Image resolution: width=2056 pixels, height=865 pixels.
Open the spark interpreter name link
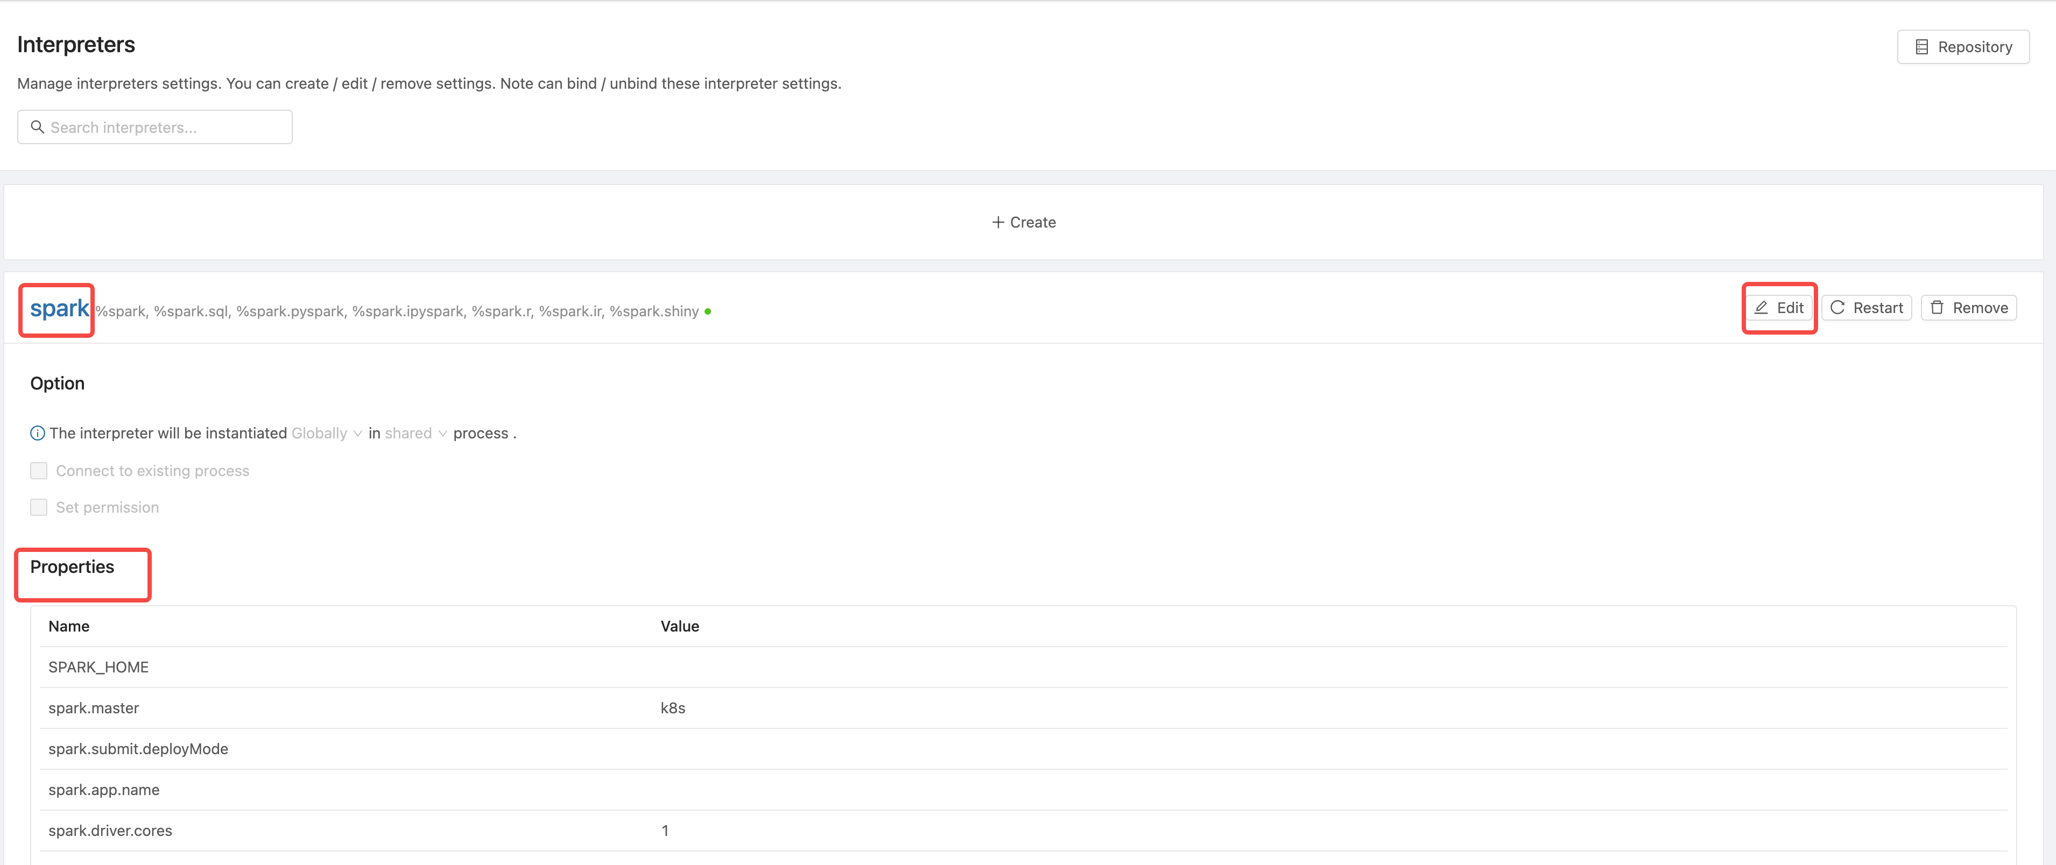(x=59, y=308)
